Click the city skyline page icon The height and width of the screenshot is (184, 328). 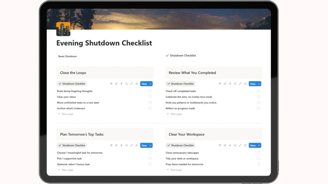tap(63, 29)
